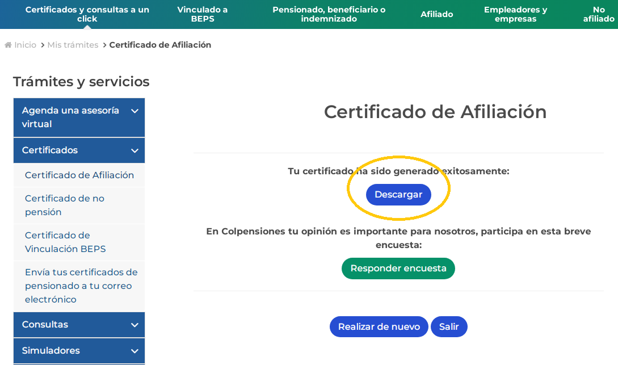This screenshot has height=365, width=618.
Task: Select the Afiliado navigation tab
Action: click(x=436, y=14)
